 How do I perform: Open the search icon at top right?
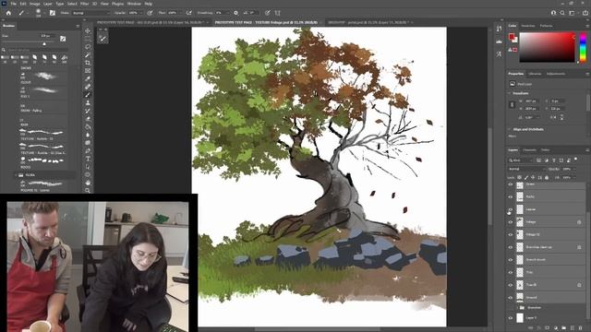pos(562,13)
